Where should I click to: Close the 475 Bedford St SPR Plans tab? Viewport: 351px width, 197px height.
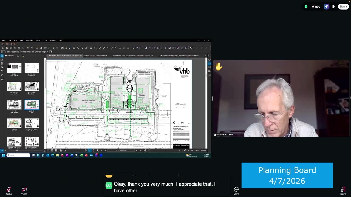pyautogui.click(x=81, y=56)
